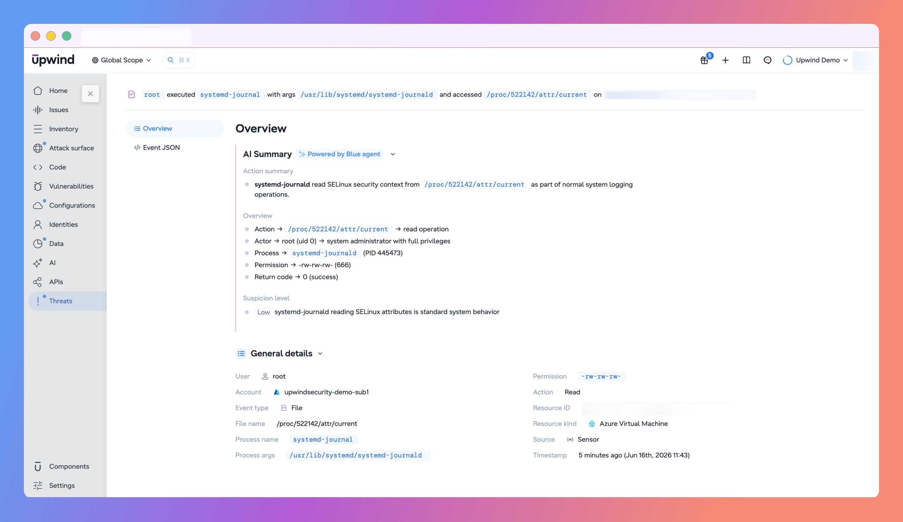Click the Data pie chart icon
This screenshot has height=522, width=903.
point(38,244)
